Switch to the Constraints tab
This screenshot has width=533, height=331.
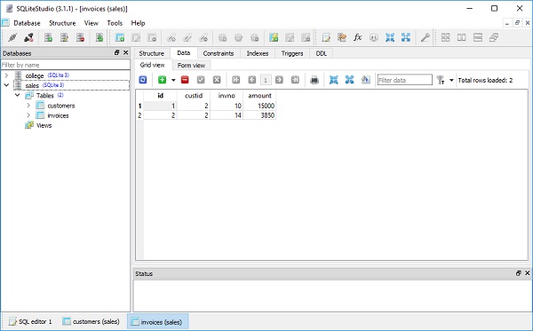(x=219, y=53)
